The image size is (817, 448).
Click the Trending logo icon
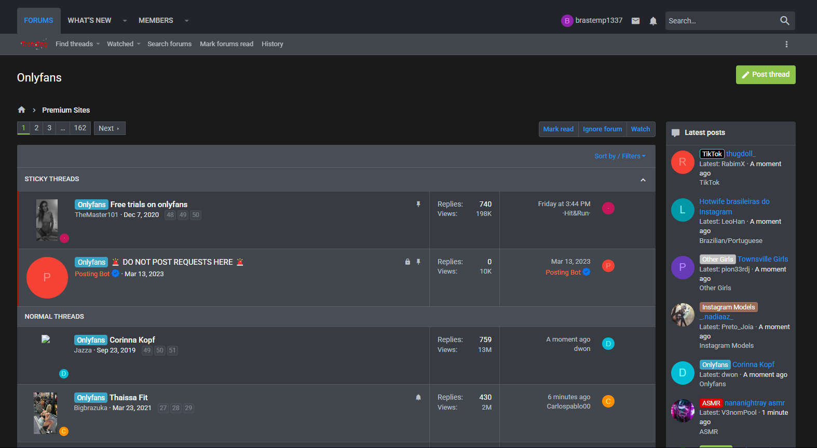pyautogui.click(x=34, y=44)
